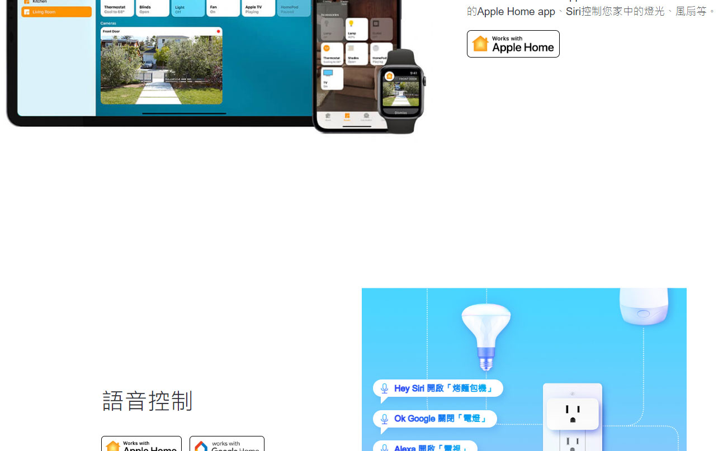Image resolution: width=723 pixels, height=451 pixels.
Task: Click the orange Home icon on the Apple Watch
Action: coord(389,75)
